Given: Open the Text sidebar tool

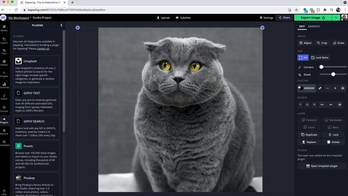Looking at the screenshot, I should point(4,52).
